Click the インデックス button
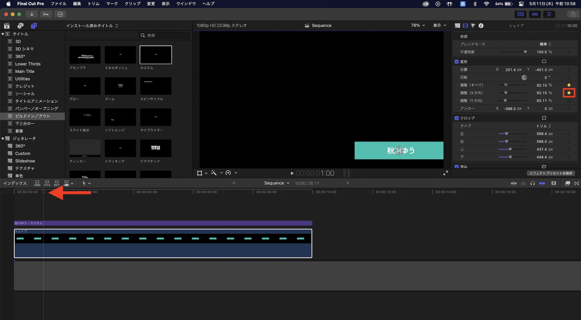Screen dimensions: 581x320 tap(15, 183)
